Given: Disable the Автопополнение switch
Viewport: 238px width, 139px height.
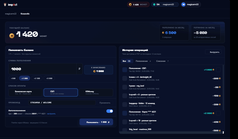Looking at the screenshot, I should [x=109, y=111].
